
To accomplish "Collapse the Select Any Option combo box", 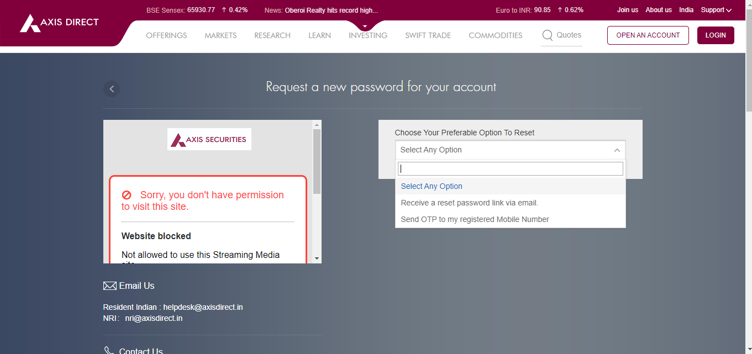I will tap(617, 150).
